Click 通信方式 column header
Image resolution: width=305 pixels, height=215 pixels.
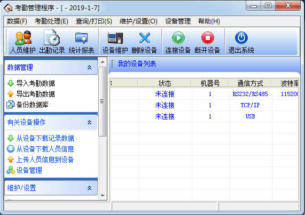[250, 83]
